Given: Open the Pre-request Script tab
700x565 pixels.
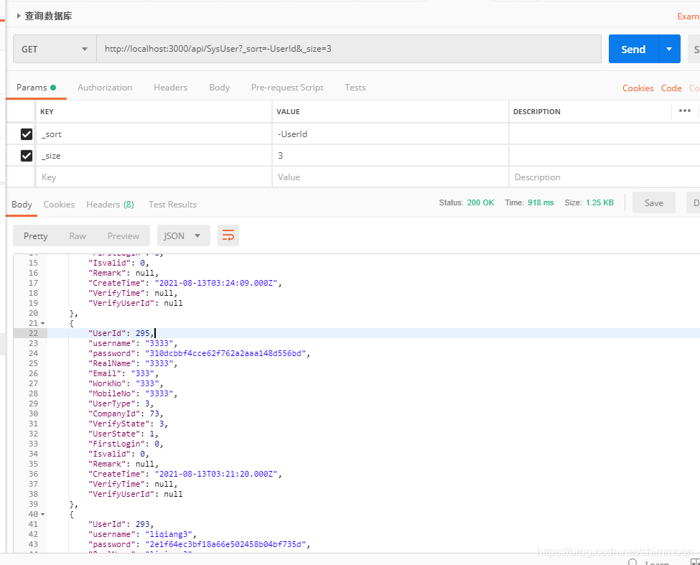Looking at the screenshot, I should coord(287,88).
